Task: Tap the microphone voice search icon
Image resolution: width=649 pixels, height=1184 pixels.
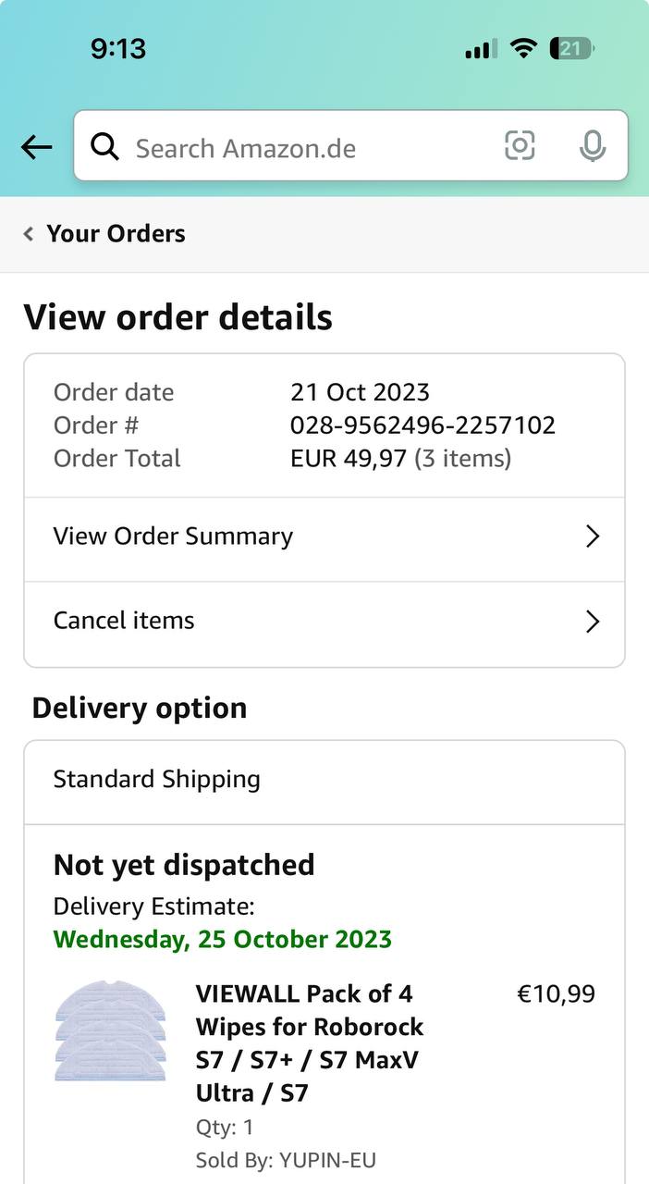Action: (592, 146)
